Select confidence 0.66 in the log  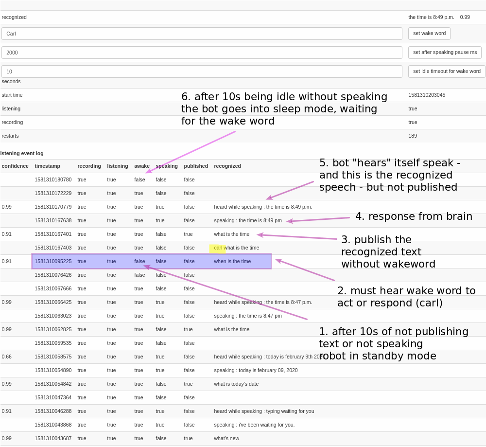6,357
